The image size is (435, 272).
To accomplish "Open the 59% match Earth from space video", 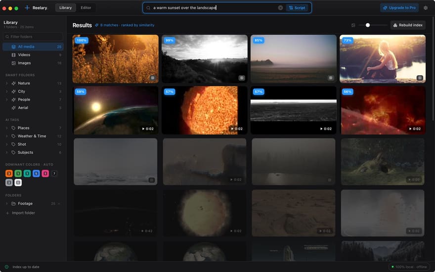I will [115, 110].
